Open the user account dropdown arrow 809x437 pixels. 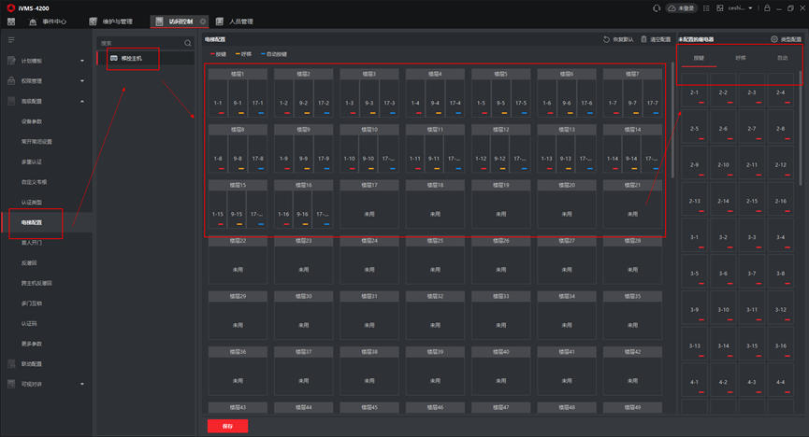[x=750, y=8]
